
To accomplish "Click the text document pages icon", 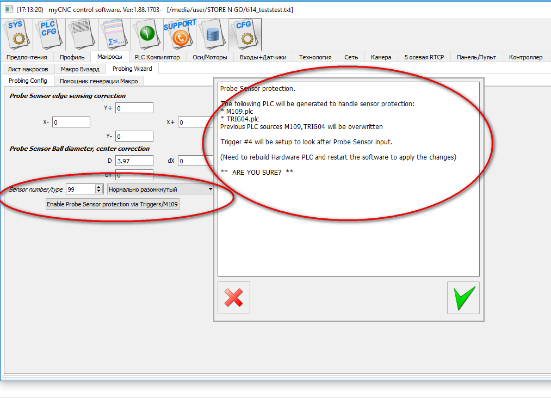I will tap(82, 34).
